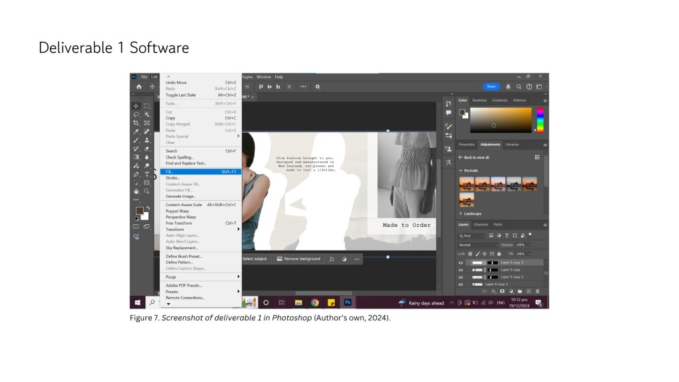Collapse the Portraits presets group
Image resolution: width=679 pixels, height=382 pixels.
pyautogui.click(x=461, y=170)
